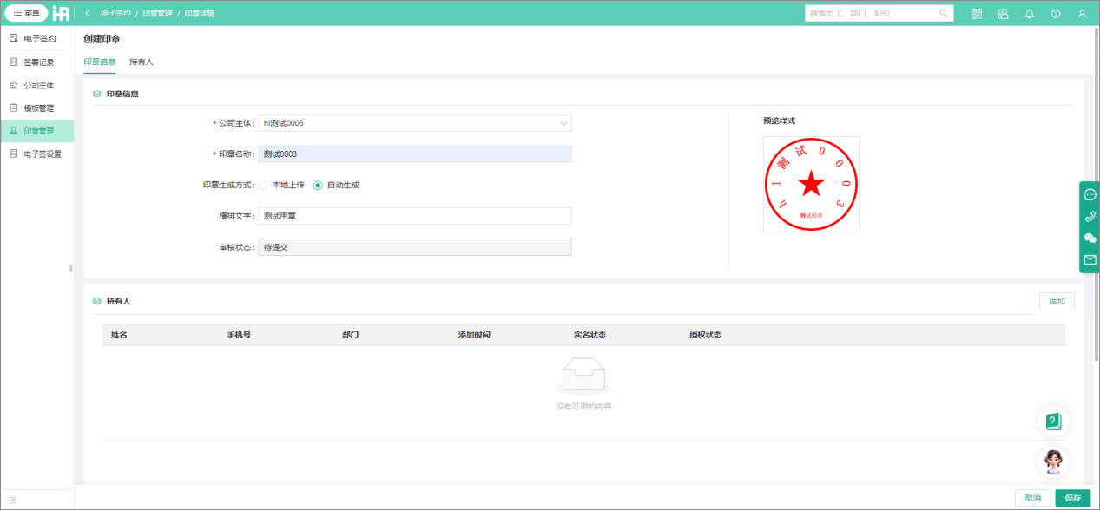Switch to the 持有人 tab
The image size is (1100, 510).
coord(142,62)
